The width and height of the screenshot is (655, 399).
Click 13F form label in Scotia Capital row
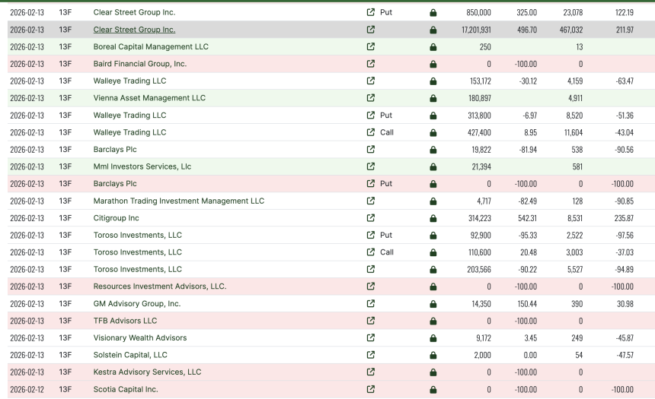pyautogui.click(x=65, y=389)
